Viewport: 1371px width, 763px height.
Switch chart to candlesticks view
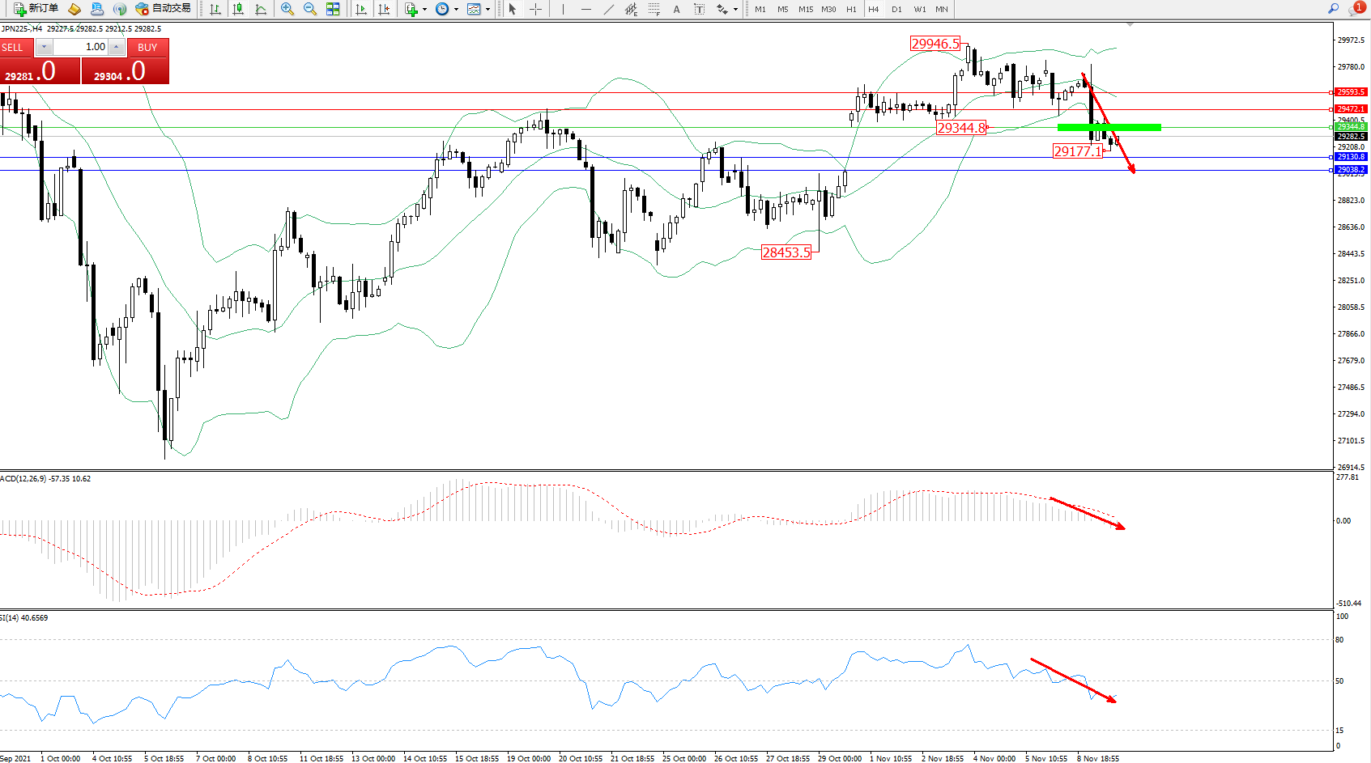click(238, 9)
